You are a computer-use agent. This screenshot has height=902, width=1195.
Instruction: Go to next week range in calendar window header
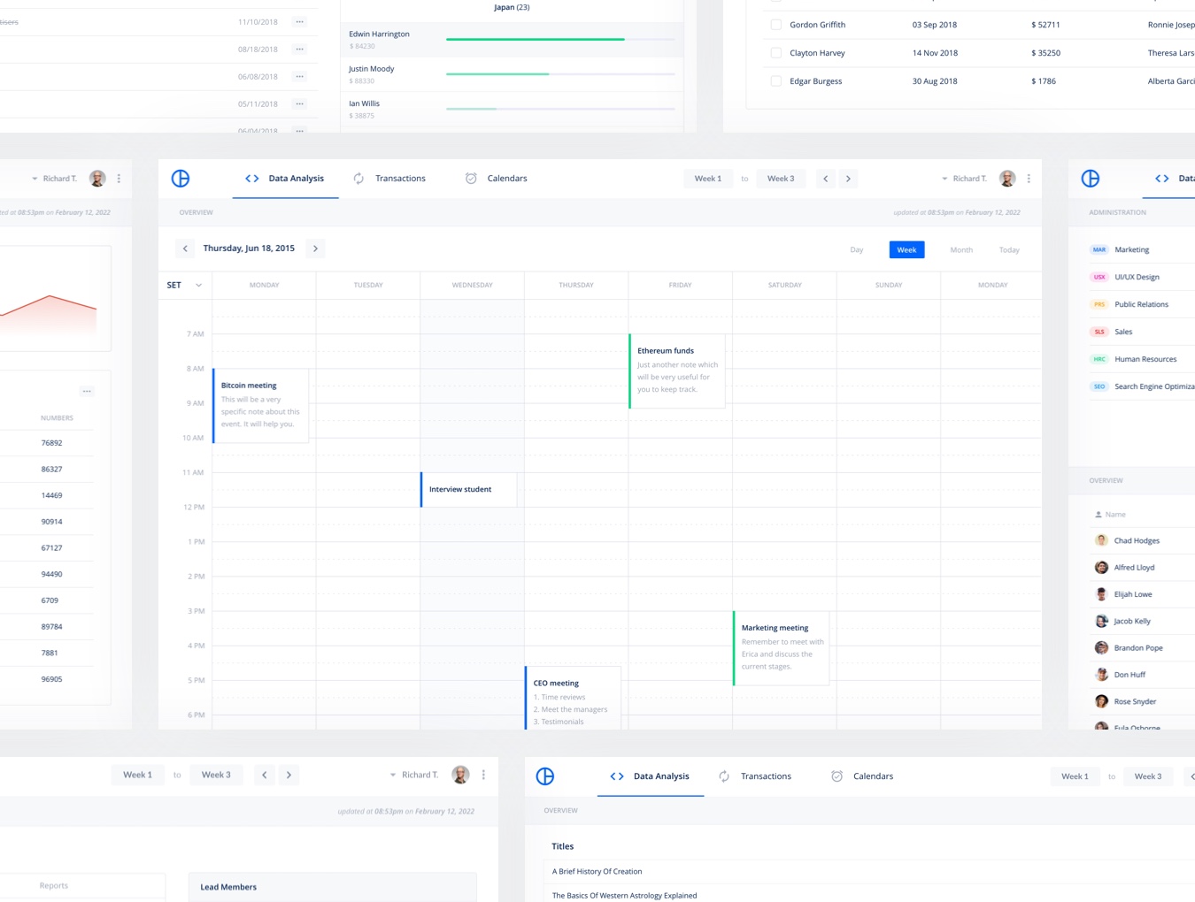(x=848, y=179)
